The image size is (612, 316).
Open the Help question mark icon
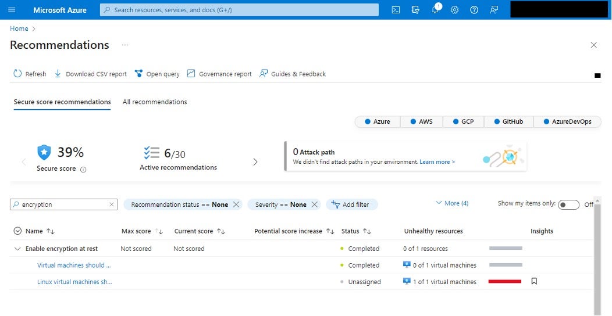pyautogui.click(x=474, y=10)
